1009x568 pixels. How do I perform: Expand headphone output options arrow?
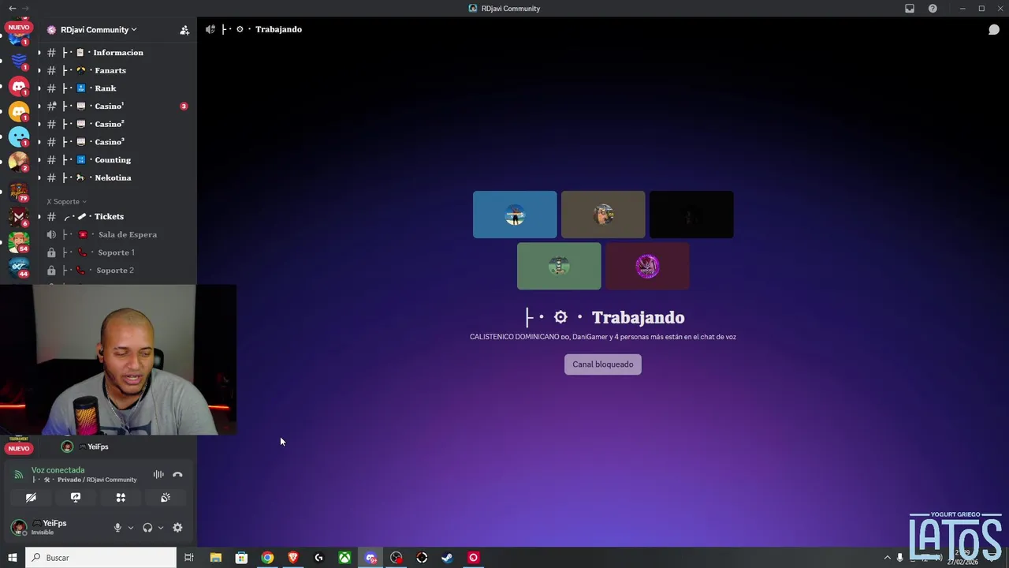coord(160,528)
